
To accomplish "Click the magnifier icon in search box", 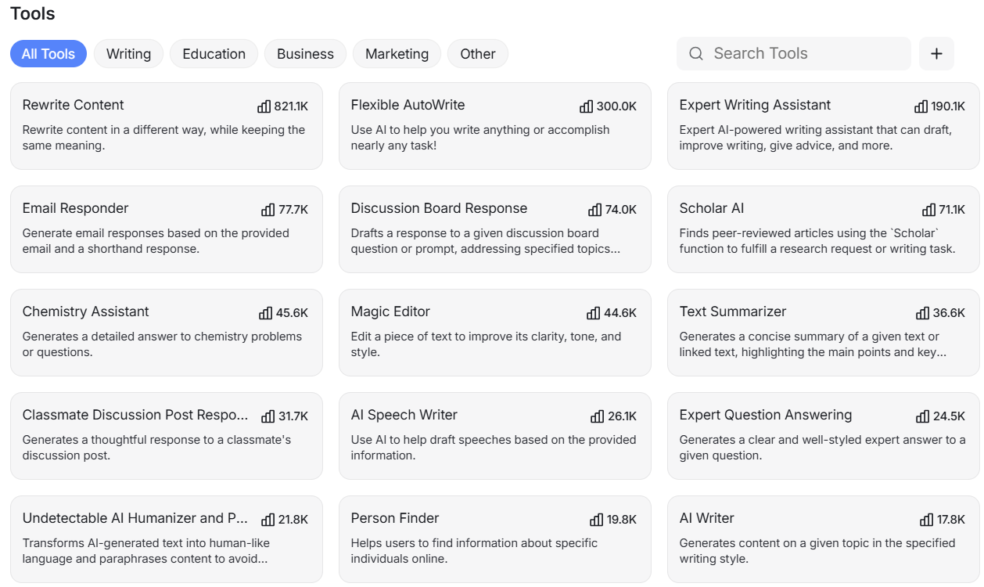I will tap(696, 54).
